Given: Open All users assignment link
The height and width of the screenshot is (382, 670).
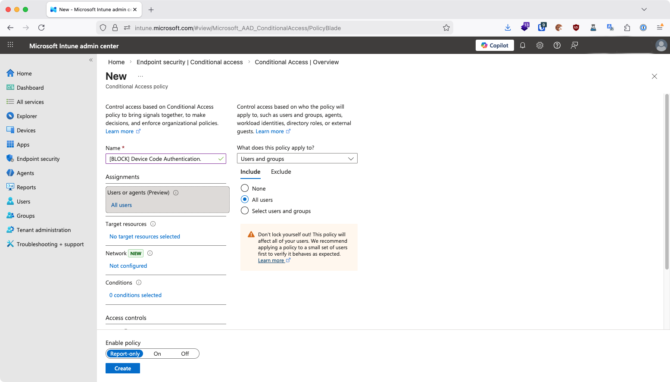Looking at the screenshot, I should (122, 205).
